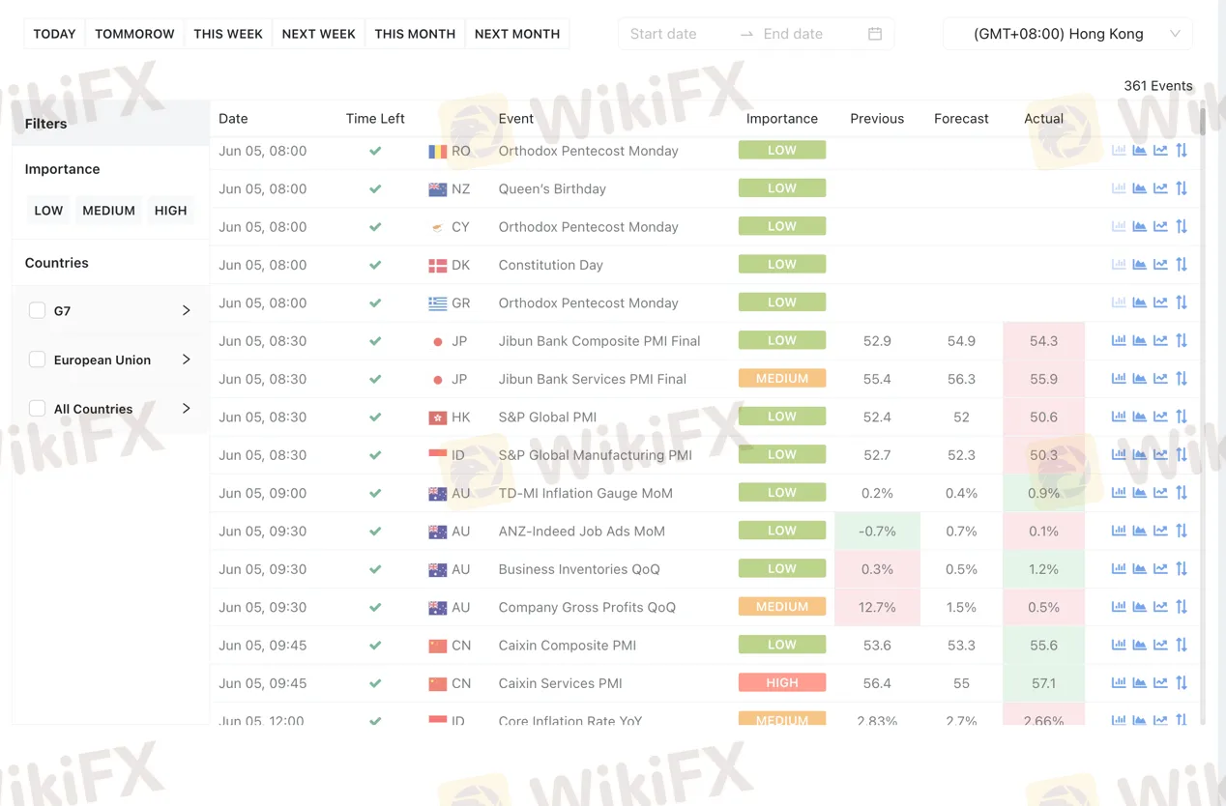Open bar chart for HK S&P Global PMI
Image resolution: width=1226 pixels, height=806 pixels.
(x=1119, y=417)
